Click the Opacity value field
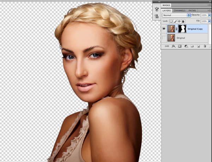Image resolution: width=212 pixels, height=162 pixels. 204,15
